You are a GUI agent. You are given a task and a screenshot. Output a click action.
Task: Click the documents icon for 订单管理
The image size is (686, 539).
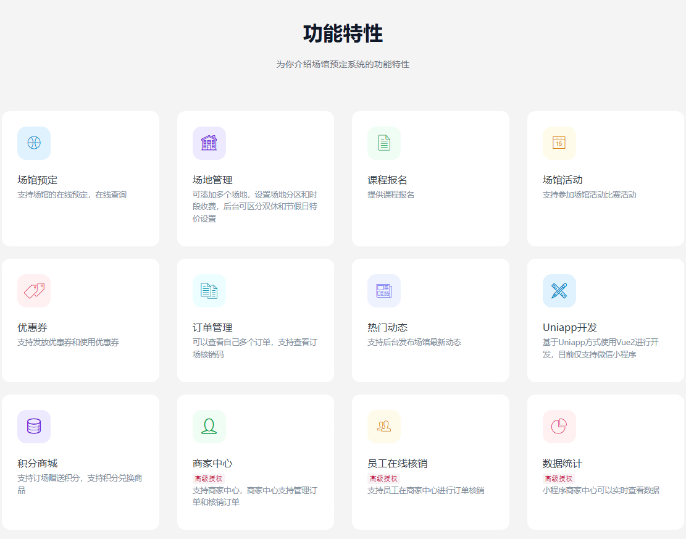[x=209, y=290]
